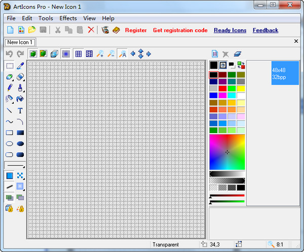Toggle the pixel grid display button
The height and width of the screenshot is (252, 304).
pyautogui.click(x=79, y=54)
